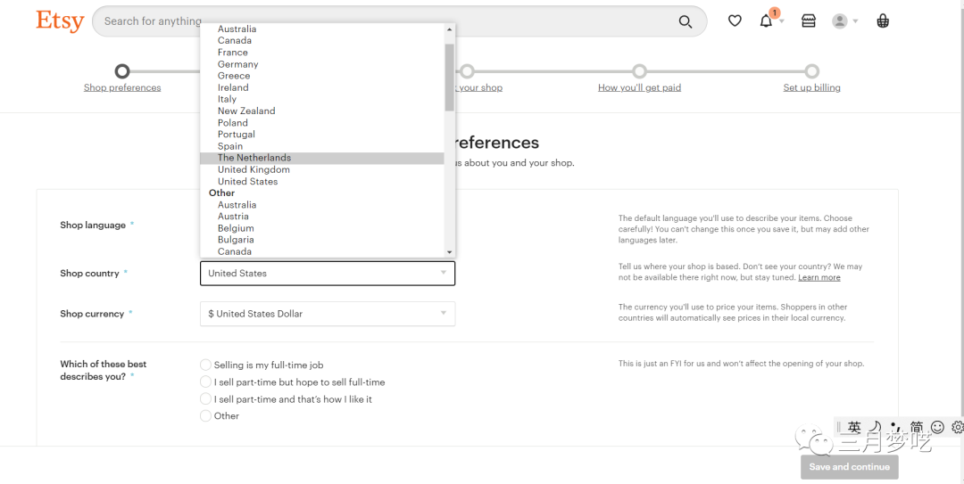
Task: Select 'Selling is my full-time job' option
Action: (206, 365)
